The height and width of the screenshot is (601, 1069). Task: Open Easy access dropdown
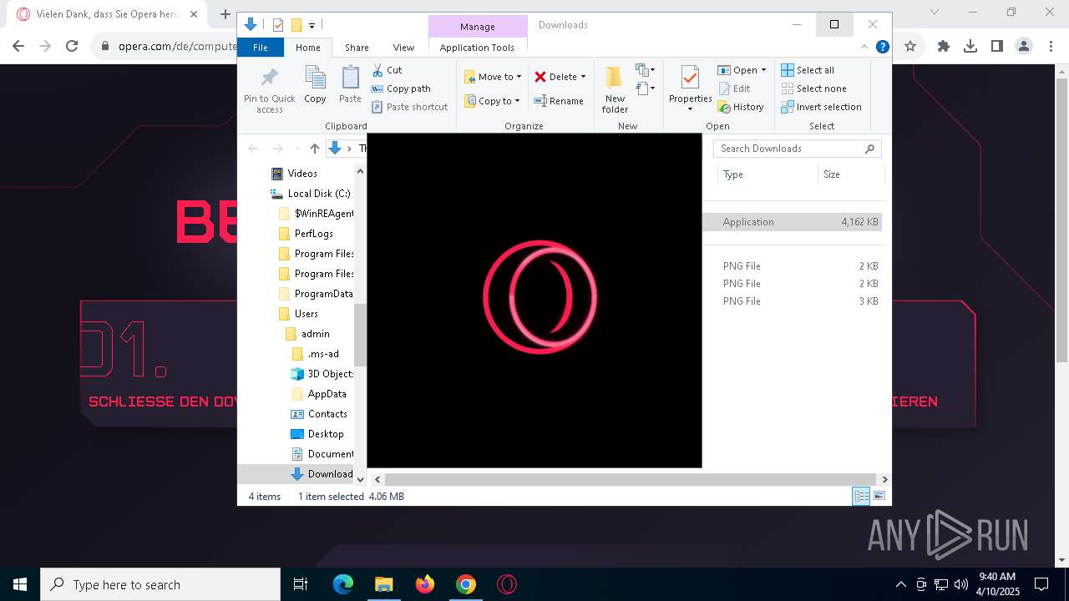coord(646,88)
